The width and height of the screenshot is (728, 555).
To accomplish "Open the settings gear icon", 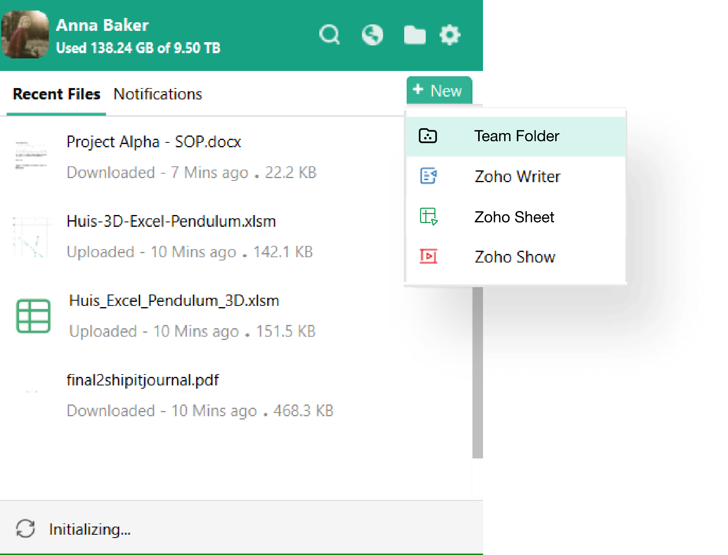I will pos(450,35).
